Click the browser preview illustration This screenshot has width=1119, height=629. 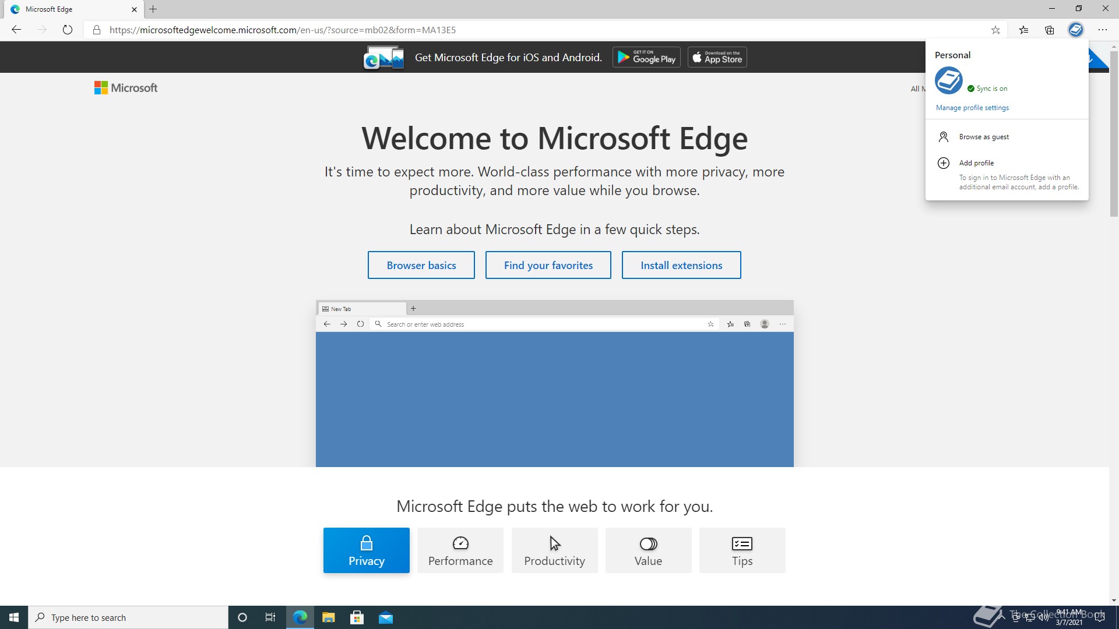(555, 383)
